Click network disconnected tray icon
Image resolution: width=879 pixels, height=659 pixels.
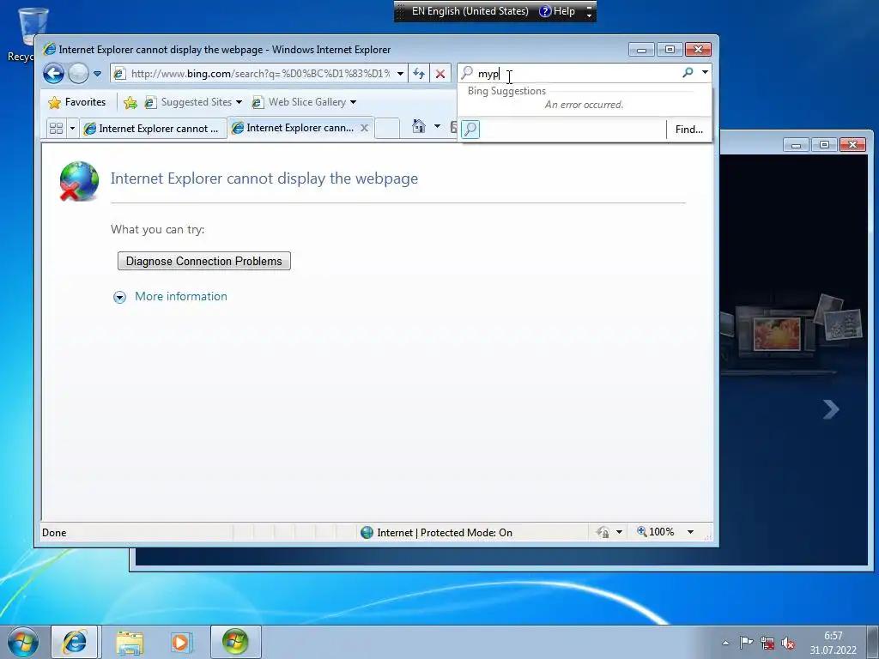(767, 643)
